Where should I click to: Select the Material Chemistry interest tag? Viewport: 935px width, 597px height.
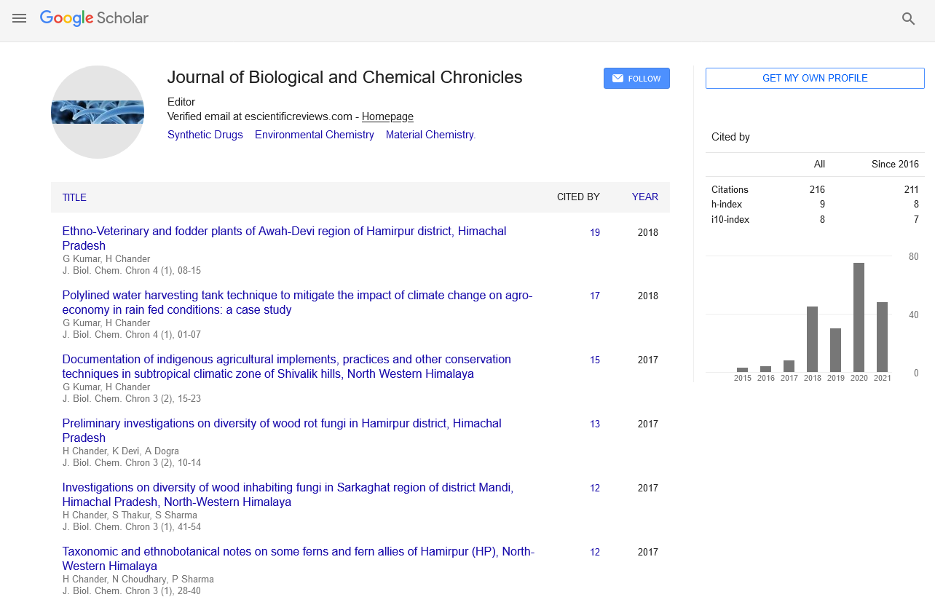click(x=430, y=135)
